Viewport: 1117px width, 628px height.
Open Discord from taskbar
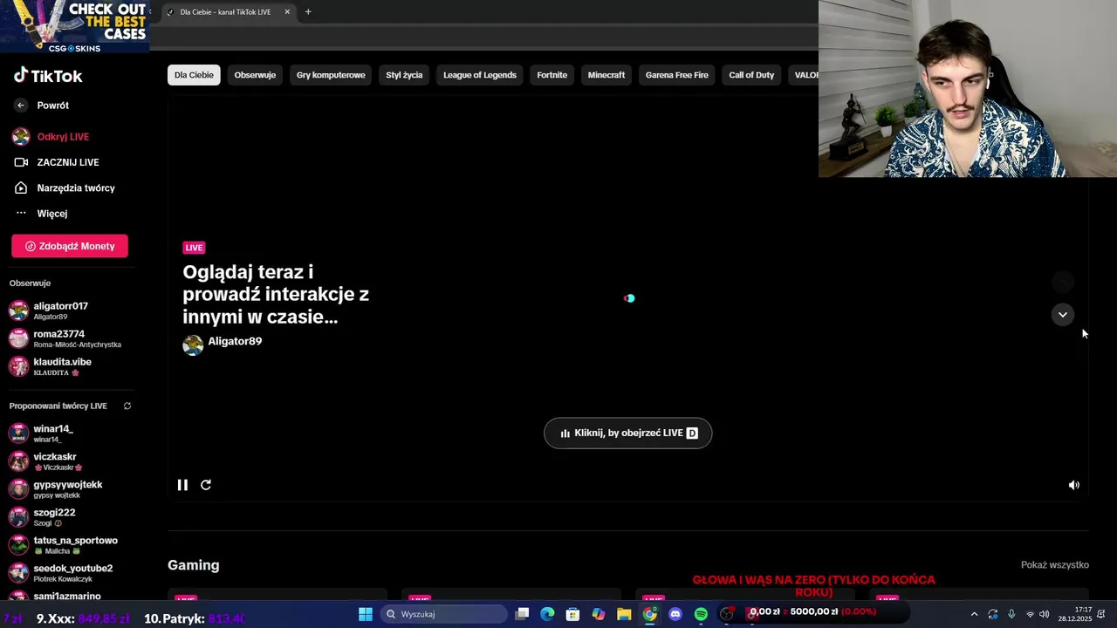675,614
